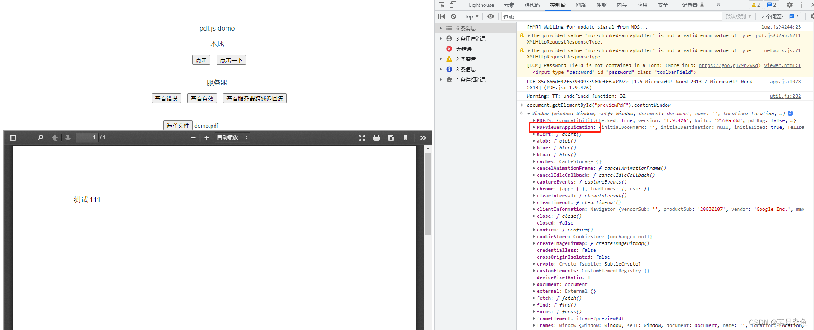Toggle the console sidebar panel
The image size is (814, 330).
[x=442, y=16]
